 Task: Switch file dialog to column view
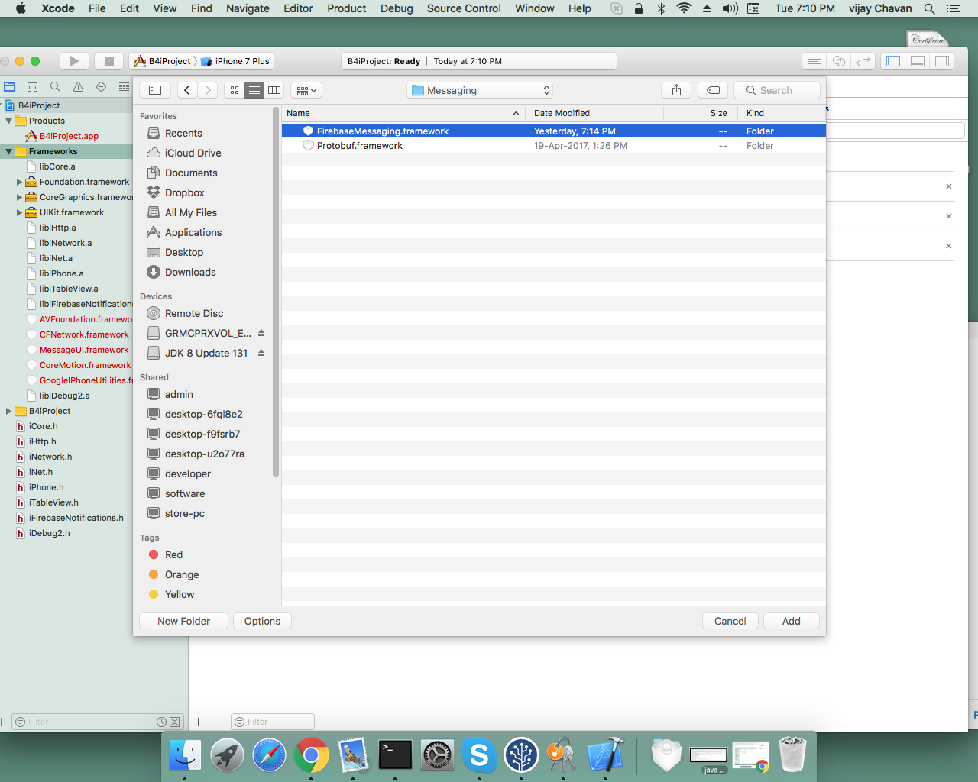(x=274, y=90)
